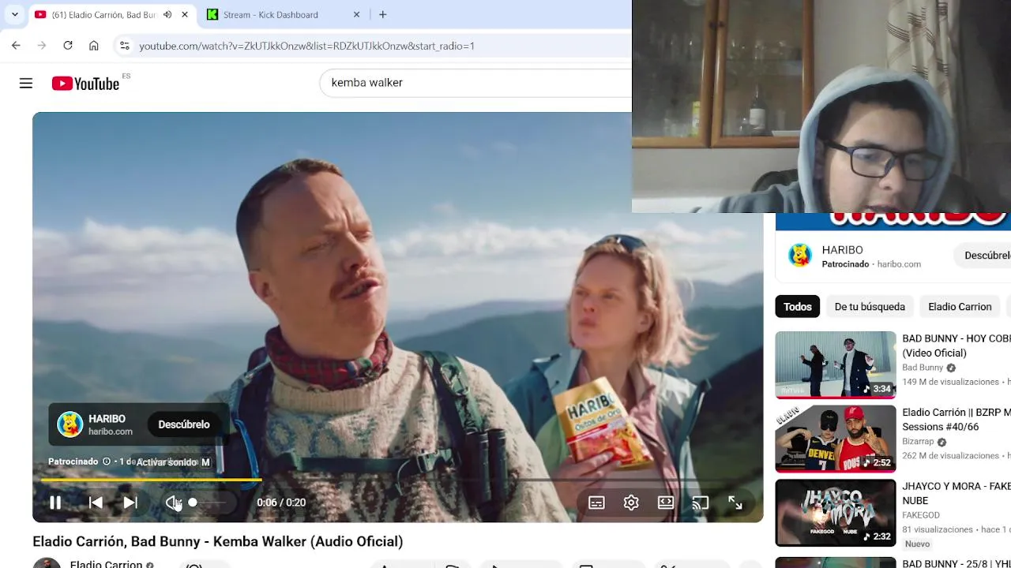Open the FAKEGOD channel name

(x=921, y=515)
